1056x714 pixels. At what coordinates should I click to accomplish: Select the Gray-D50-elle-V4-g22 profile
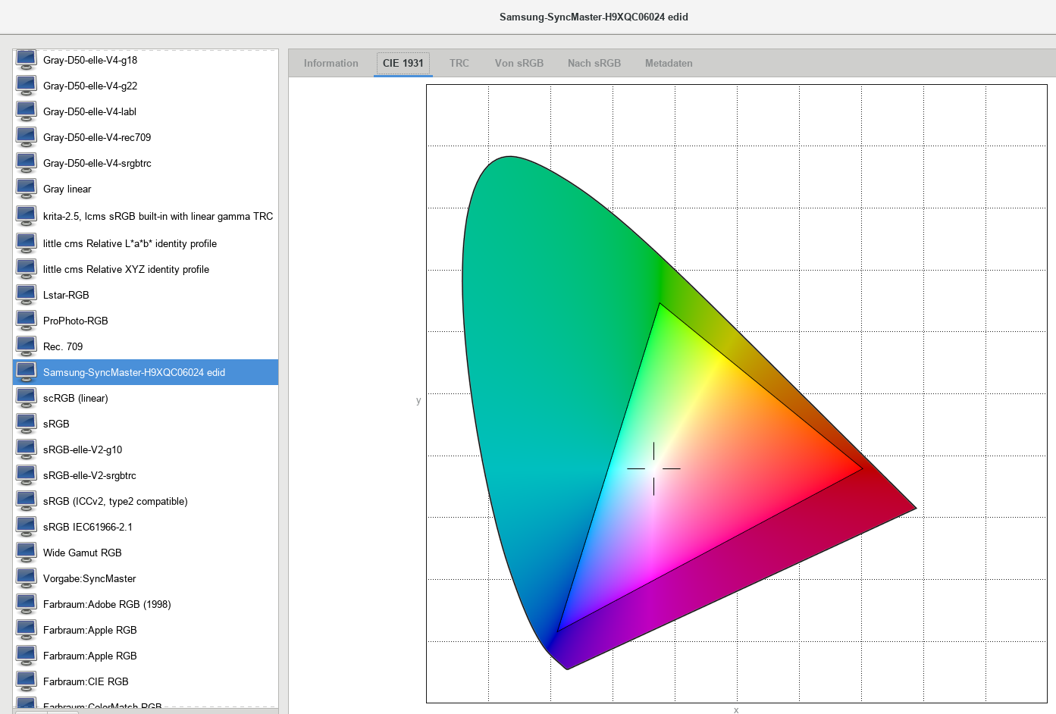point(146,86)
